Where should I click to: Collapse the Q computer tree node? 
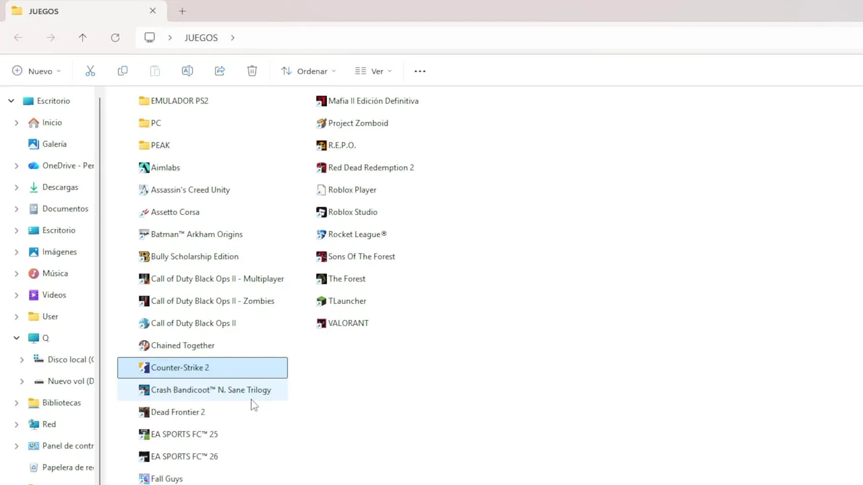pyautogui.click(x=16, y=338)
